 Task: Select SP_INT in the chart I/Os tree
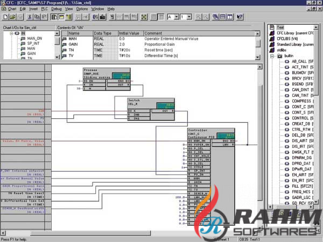pos(33,44)
